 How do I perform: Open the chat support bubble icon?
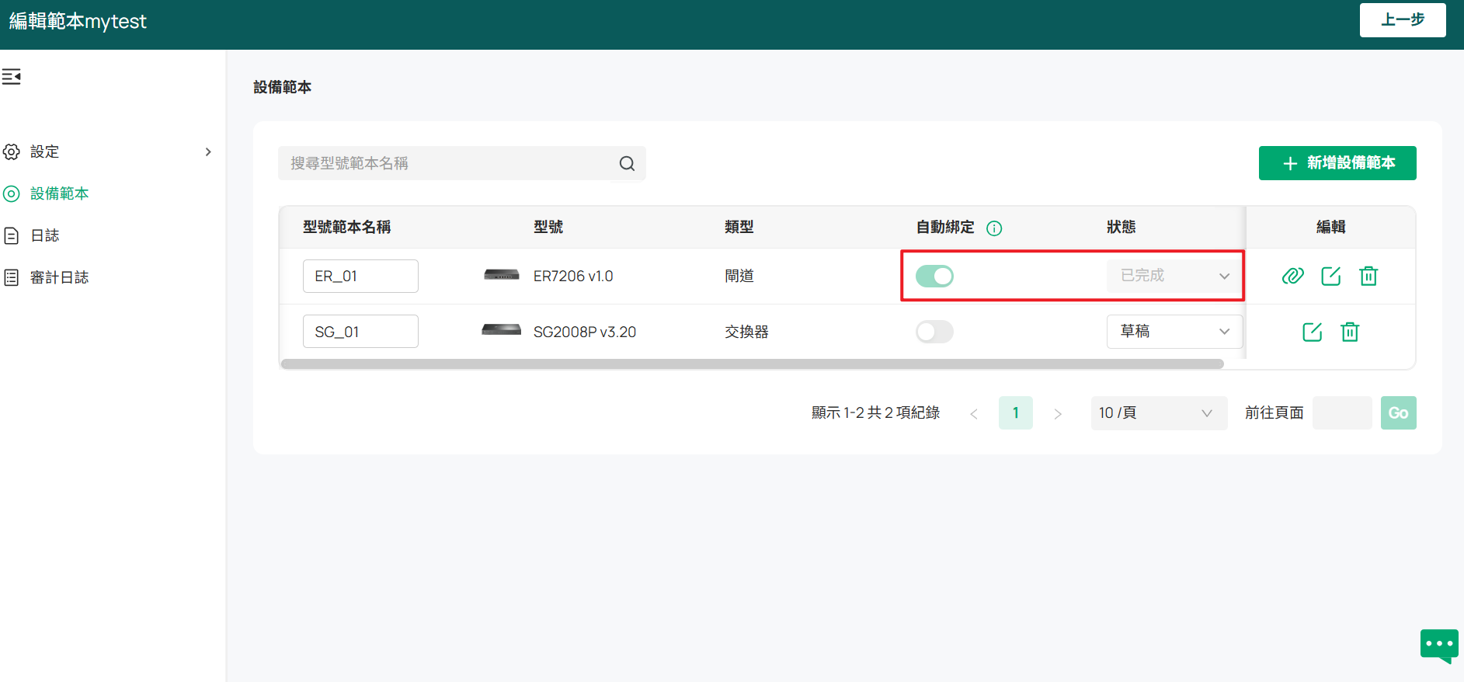(1439, 645)
